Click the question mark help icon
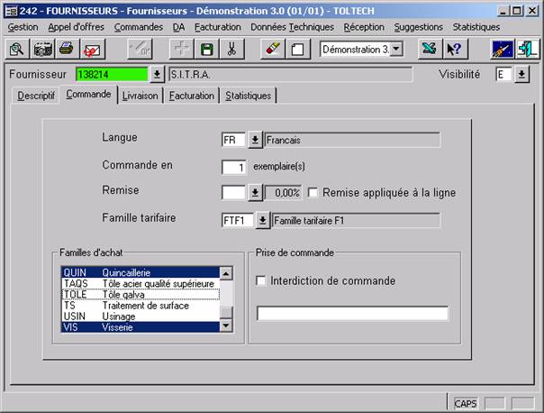The width and height of the screenshot is (544, 413). pyautogui.click(x=455, y=49)
